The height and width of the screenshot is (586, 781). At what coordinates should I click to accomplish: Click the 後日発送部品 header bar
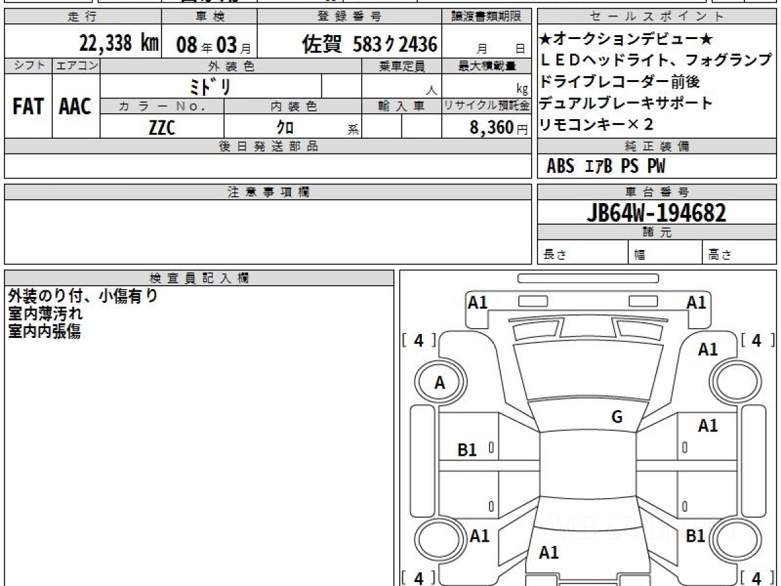point(268,146)
